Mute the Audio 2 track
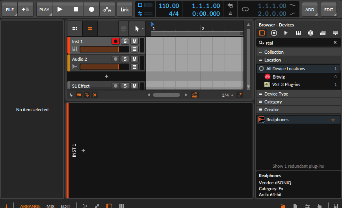Image resolution: width=342 pixels, height=208 pixels. [135, 59]
